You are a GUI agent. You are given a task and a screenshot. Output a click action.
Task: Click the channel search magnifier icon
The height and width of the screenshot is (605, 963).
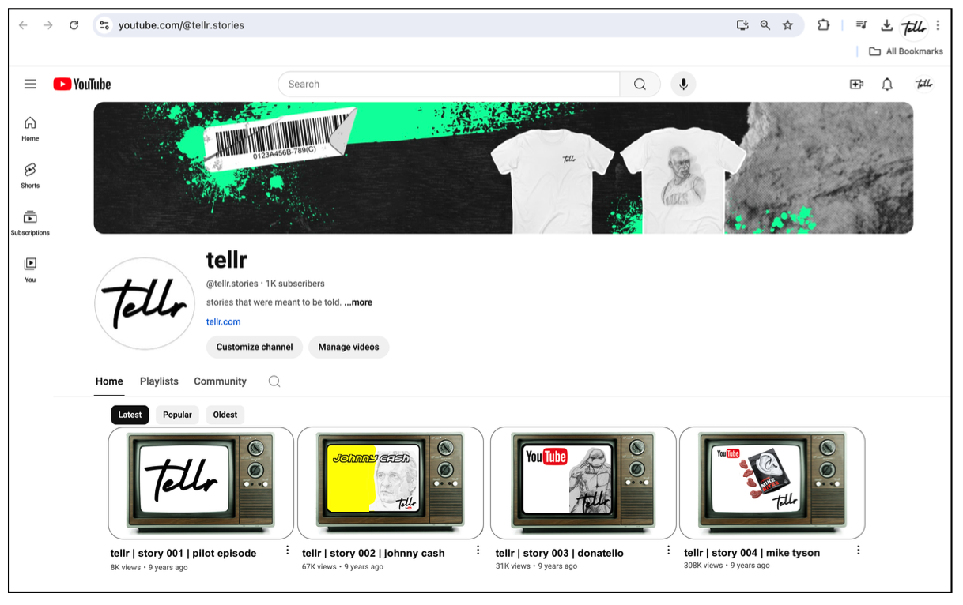pos(274,381)
